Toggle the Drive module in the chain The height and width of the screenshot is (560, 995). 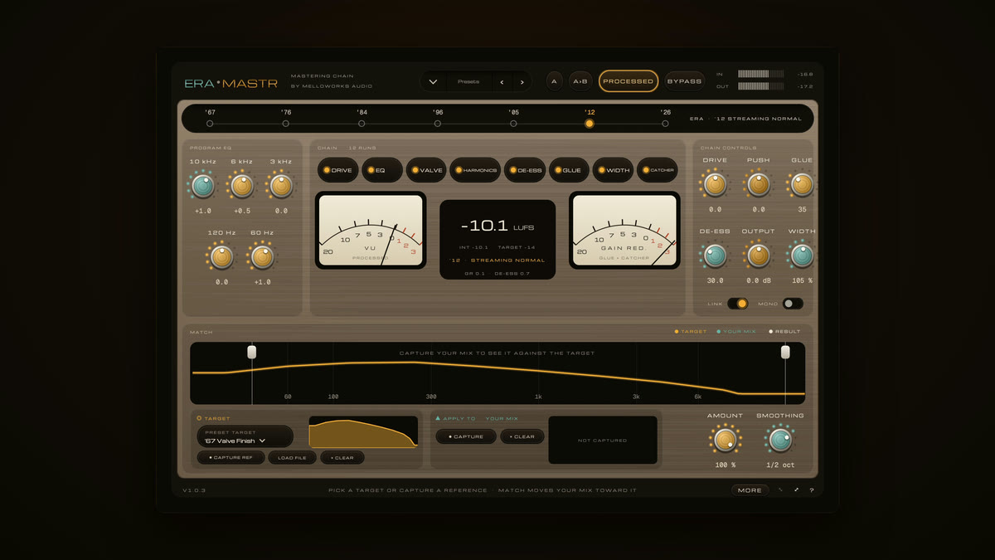pos(337,170)
